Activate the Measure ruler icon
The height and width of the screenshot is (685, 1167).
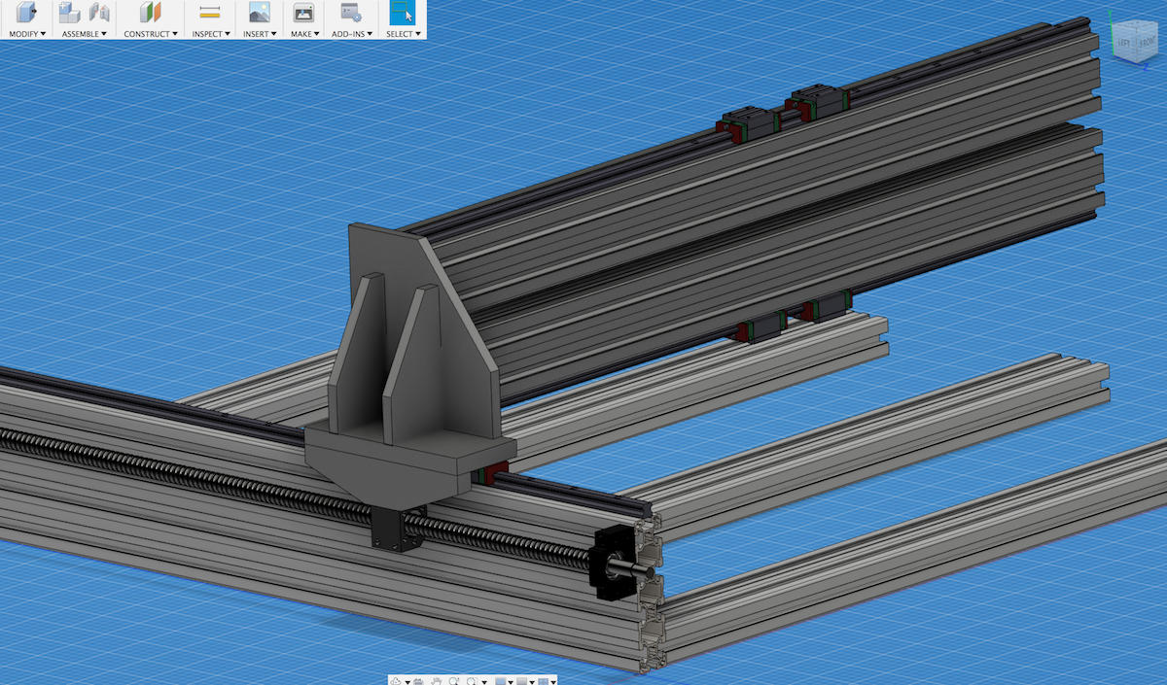(209, 13)
